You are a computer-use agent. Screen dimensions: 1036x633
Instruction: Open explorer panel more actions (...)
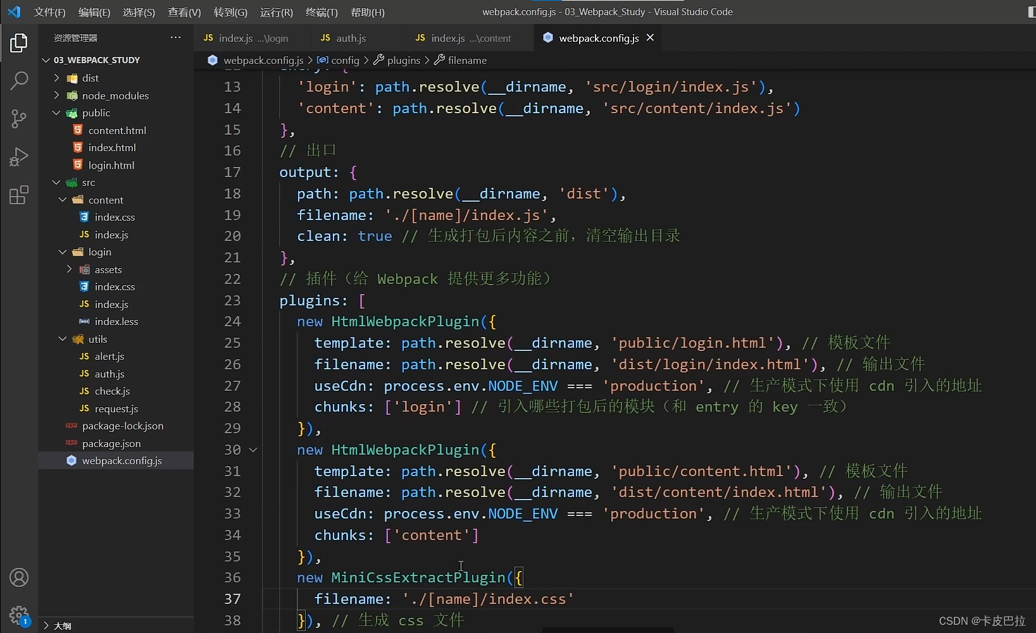(175, 38)
